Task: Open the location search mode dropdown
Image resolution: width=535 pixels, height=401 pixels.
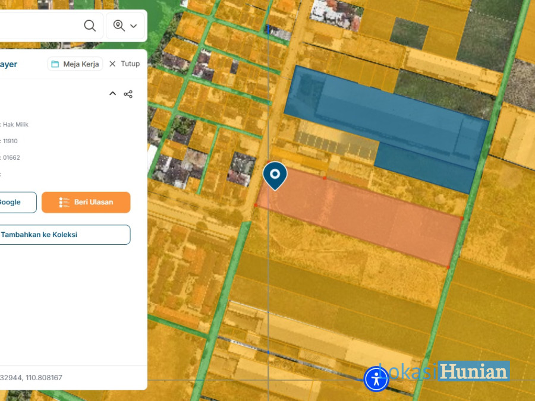Action: coord(125,26)
